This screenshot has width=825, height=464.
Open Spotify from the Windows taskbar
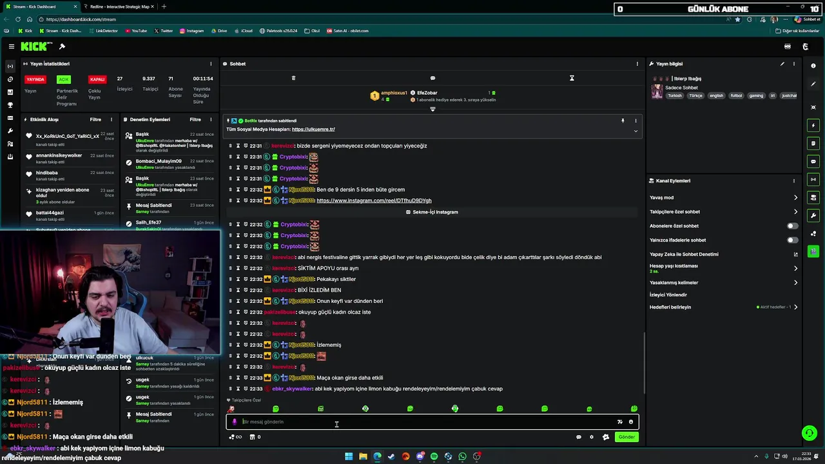pyautogui.click(x=434, y=456)
